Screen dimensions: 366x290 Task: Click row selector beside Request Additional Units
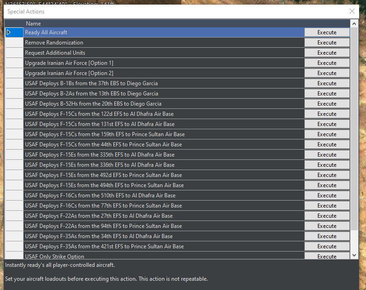click(14, 53)
